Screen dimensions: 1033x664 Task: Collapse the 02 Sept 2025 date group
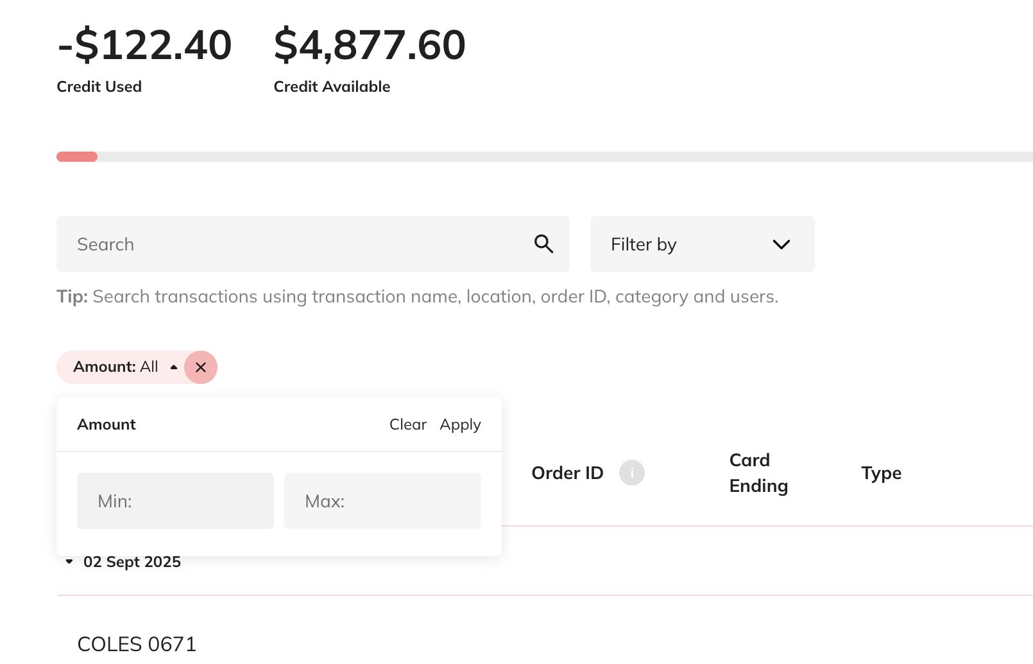[69, 562]
